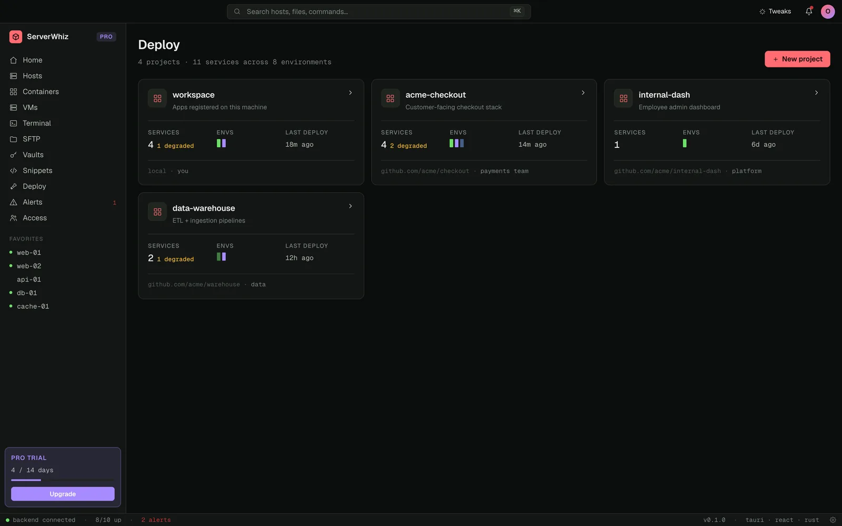842x526 pixels.
Task: Expand the acme-checkout project chevron
Action: tap(583, 93)
